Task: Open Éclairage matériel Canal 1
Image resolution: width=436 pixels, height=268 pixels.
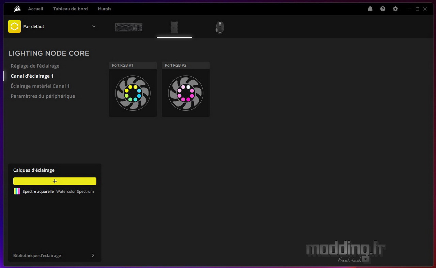Action: (x=40, y=86)
